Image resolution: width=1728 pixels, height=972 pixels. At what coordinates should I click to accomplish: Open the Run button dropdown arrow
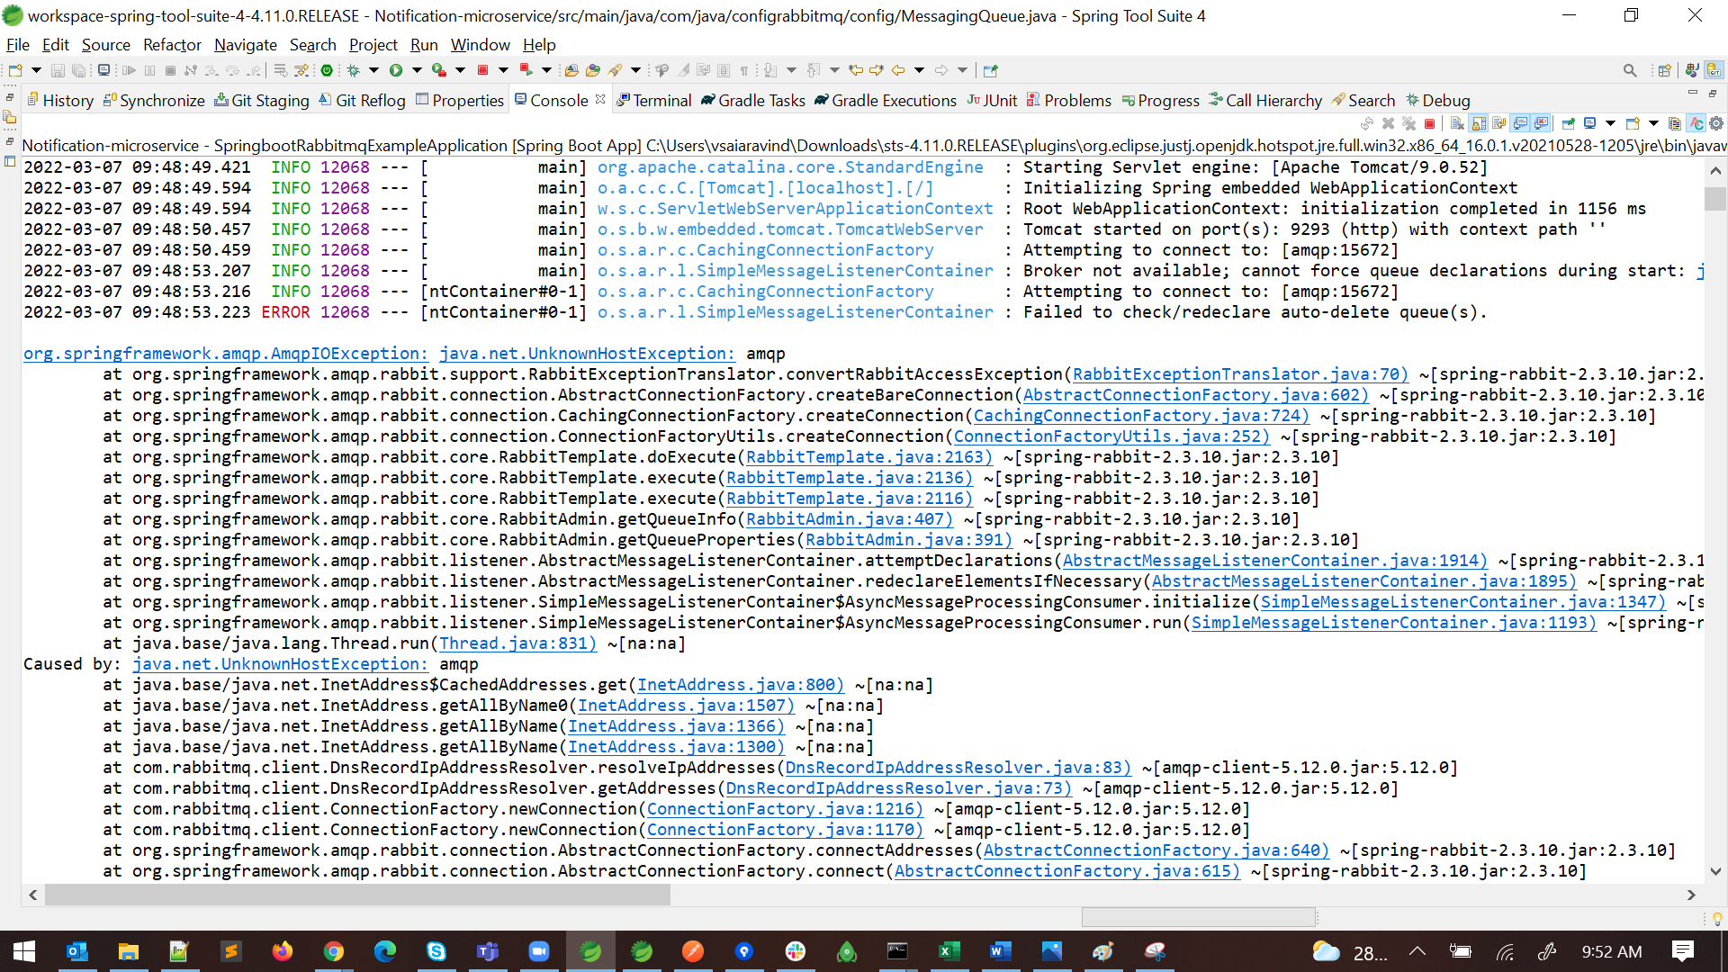click(417, 70)
